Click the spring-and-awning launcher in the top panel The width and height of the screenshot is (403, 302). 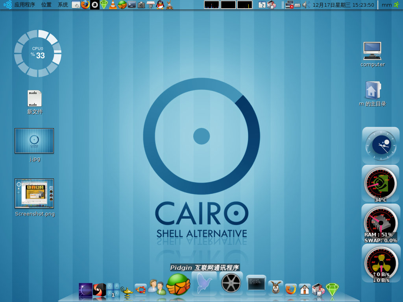coord(151,5)
